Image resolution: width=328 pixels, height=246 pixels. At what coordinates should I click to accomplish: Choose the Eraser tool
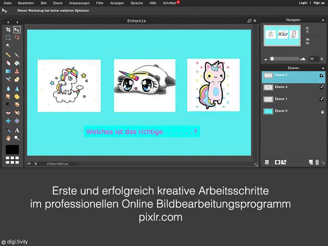tap(8, 63)
